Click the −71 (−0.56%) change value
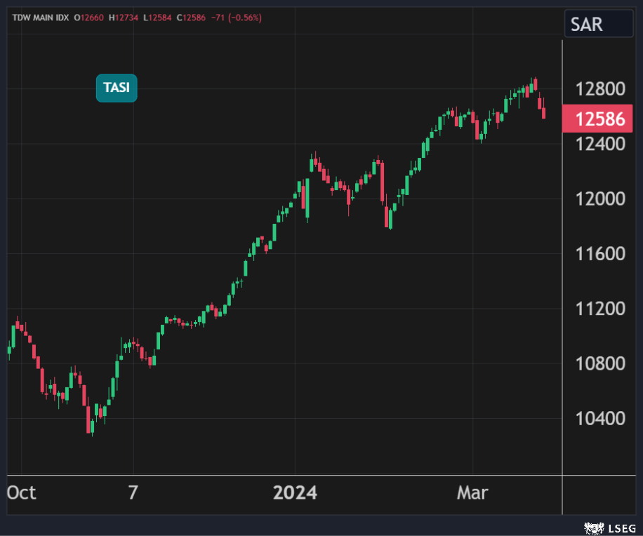643x536 pixels. pos(237,18)
